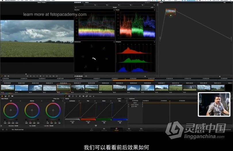Open Waveform scope options menu
The image size is (233, 151).
click(x=114, y=10)
